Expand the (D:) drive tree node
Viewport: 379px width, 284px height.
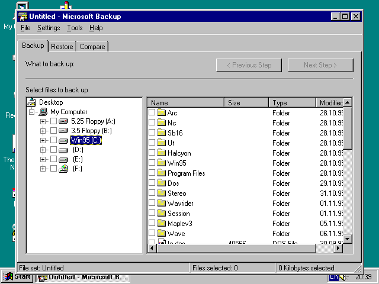click(x=43, y=150)
